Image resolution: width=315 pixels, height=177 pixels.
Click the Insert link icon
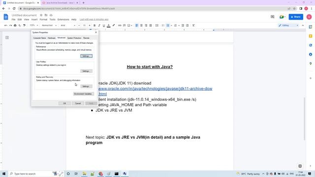[x=120, y=26]
